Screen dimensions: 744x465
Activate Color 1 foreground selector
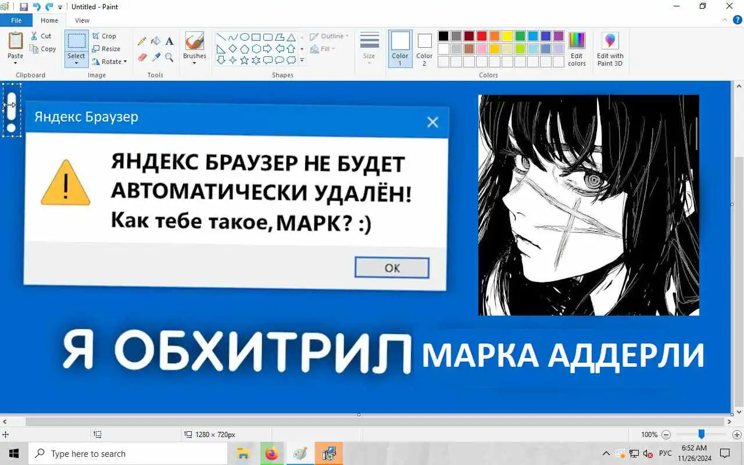(x=400, y=49)
